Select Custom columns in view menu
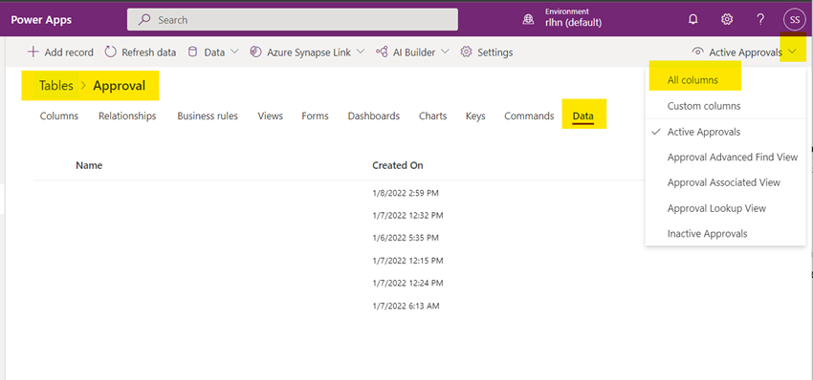This screenshot has height=380, width=813. coord(704,106)
